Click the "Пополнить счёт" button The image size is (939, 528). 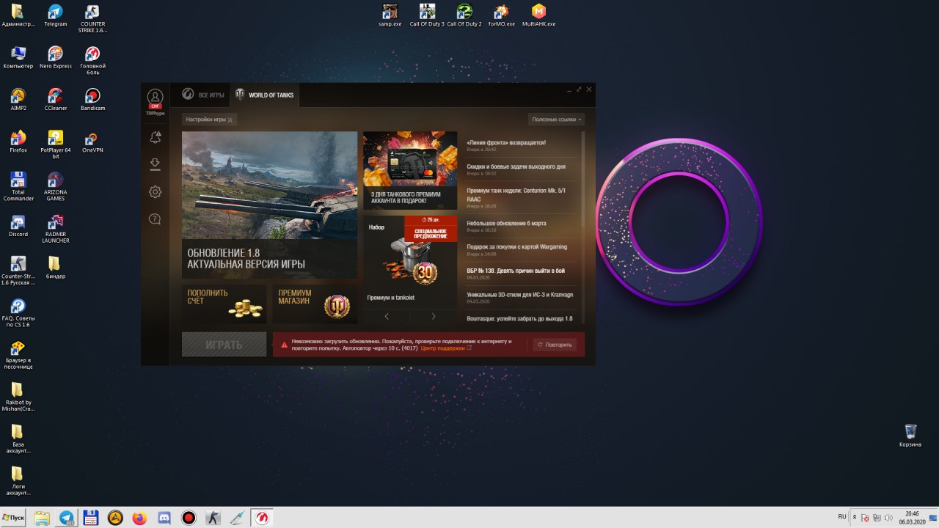coord(224,304)
